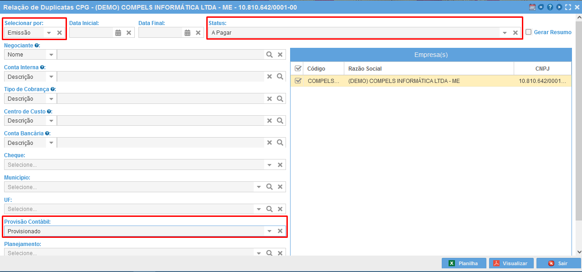Click the Planilha export button
This screenshot has height=272, width=582.
tap(464, 263)
